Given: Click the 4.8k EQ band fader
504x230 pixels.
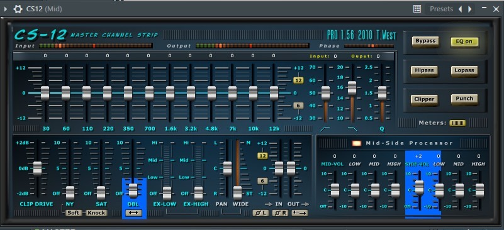Looking at the screenshot, I should pos(211,93).
